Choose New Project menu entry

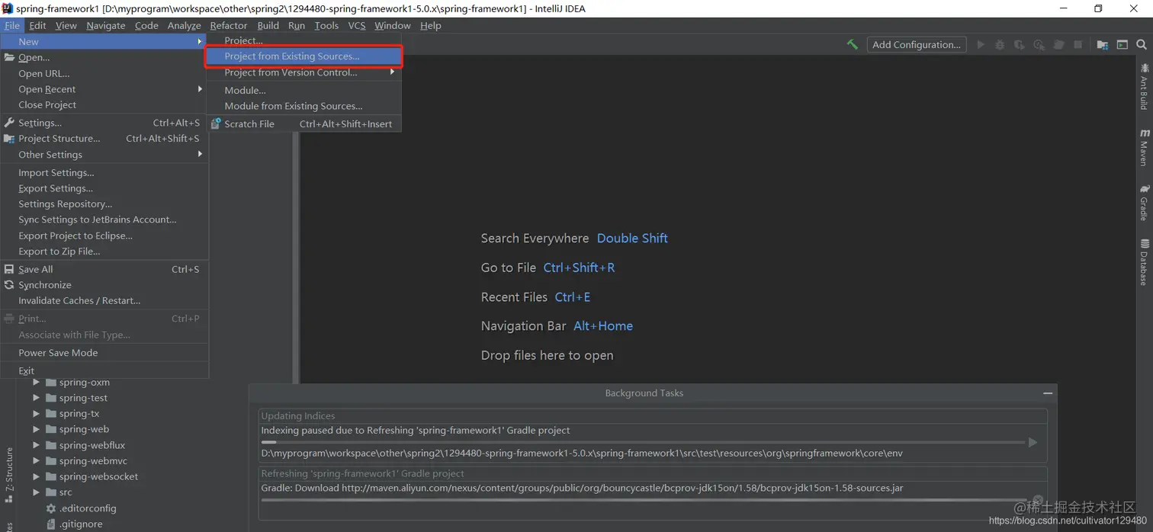304,40
